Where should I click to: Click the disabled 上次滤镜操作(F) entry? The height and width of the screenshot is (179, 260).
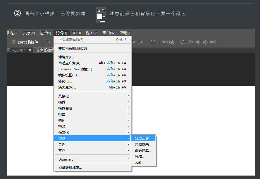[x=92, y=40]
